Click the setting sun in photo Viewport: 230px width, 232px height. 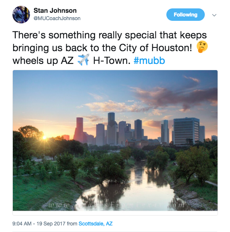(44, 137)
